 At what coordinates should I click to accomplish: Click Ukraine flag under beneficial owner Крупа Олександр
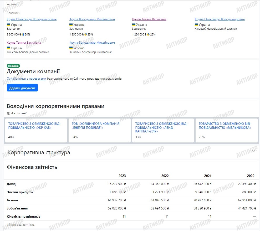pyautogui.click(x=197, y=25)
